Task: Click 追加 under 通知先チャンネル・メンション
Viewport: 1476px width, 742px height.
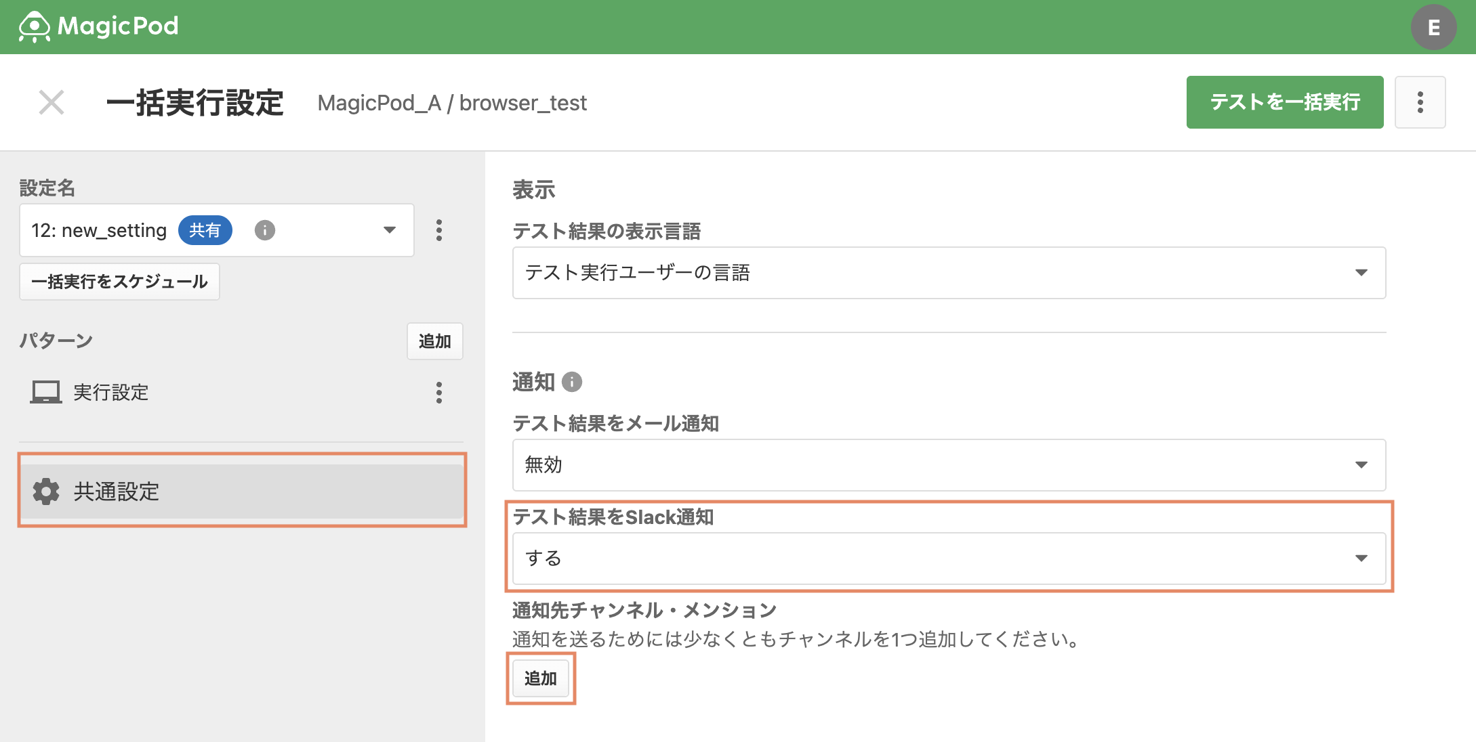Action: pos(540,678)
